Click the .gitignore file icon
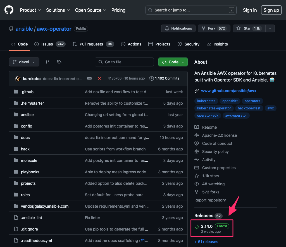The height and width of the screenshot is (247, 286). point(16,229)
